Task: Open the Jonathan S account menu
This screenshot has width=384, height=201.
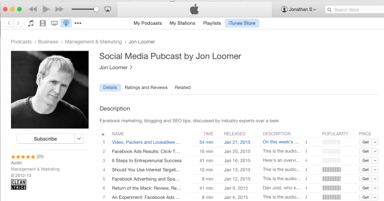Action: (298, 9)
